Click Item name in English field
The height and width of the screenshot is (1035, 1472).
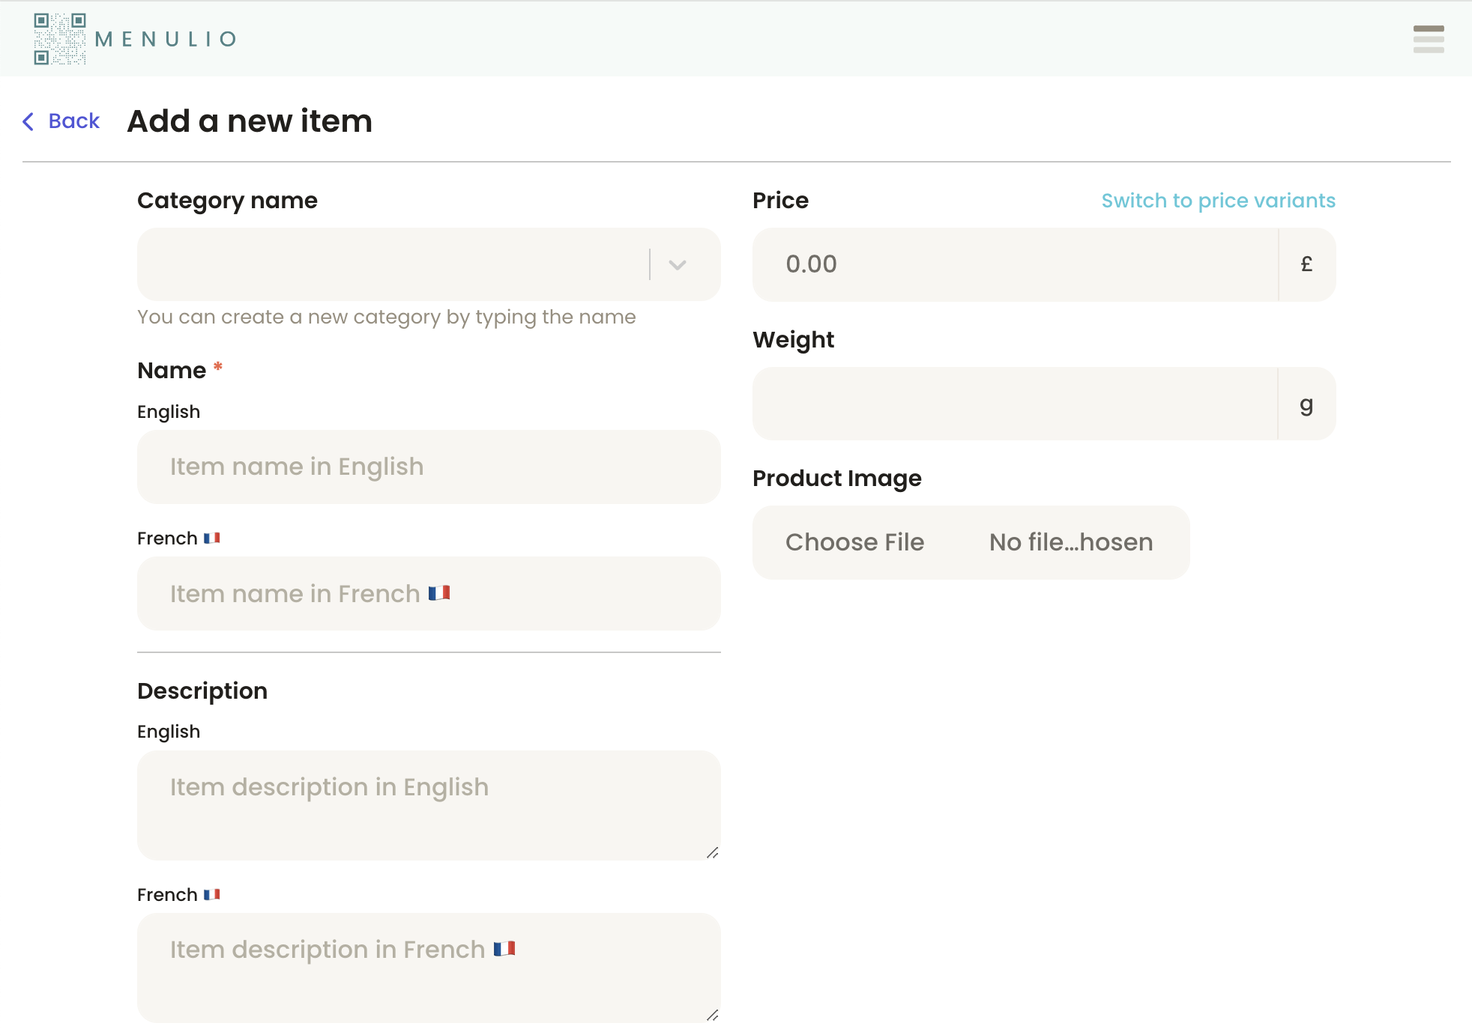tap(429, 467)
